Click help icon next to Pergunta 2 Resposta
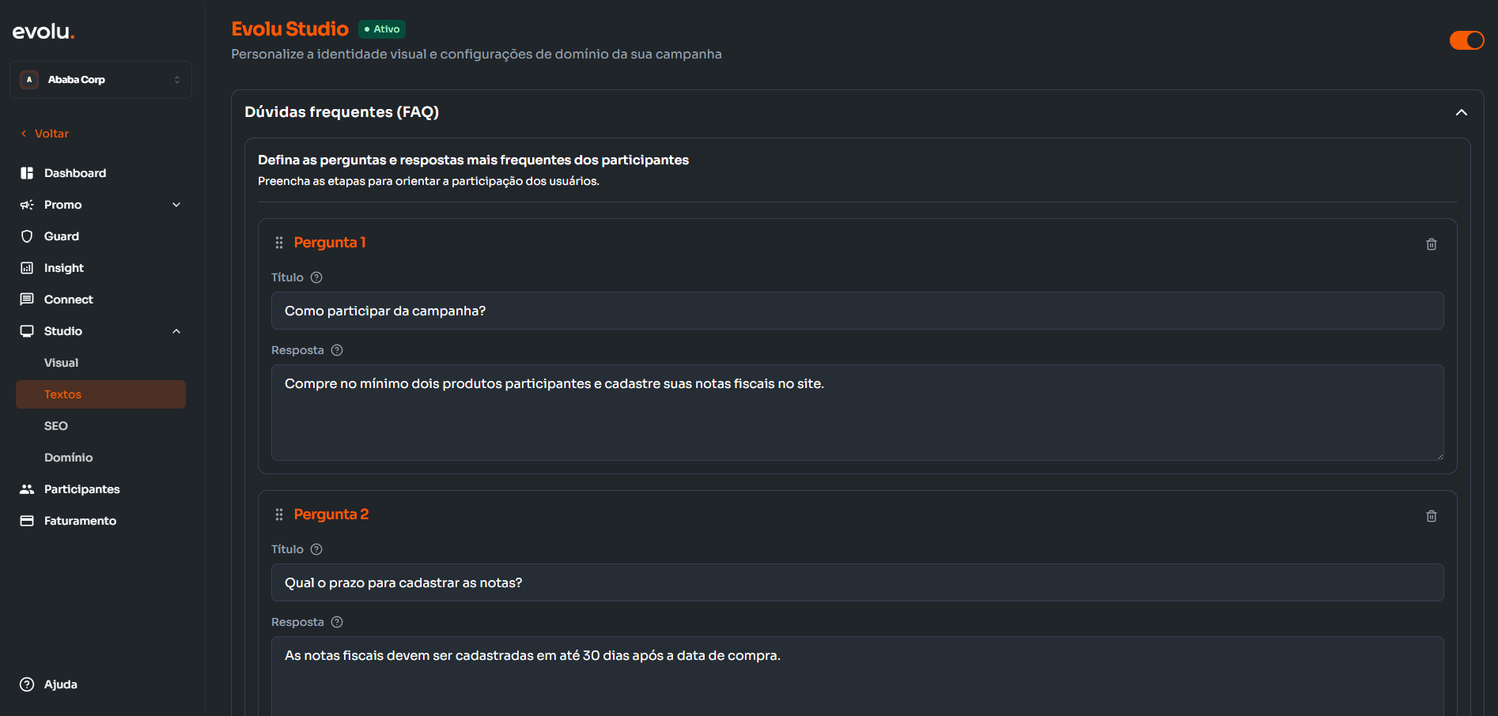 tap(337, 622)
